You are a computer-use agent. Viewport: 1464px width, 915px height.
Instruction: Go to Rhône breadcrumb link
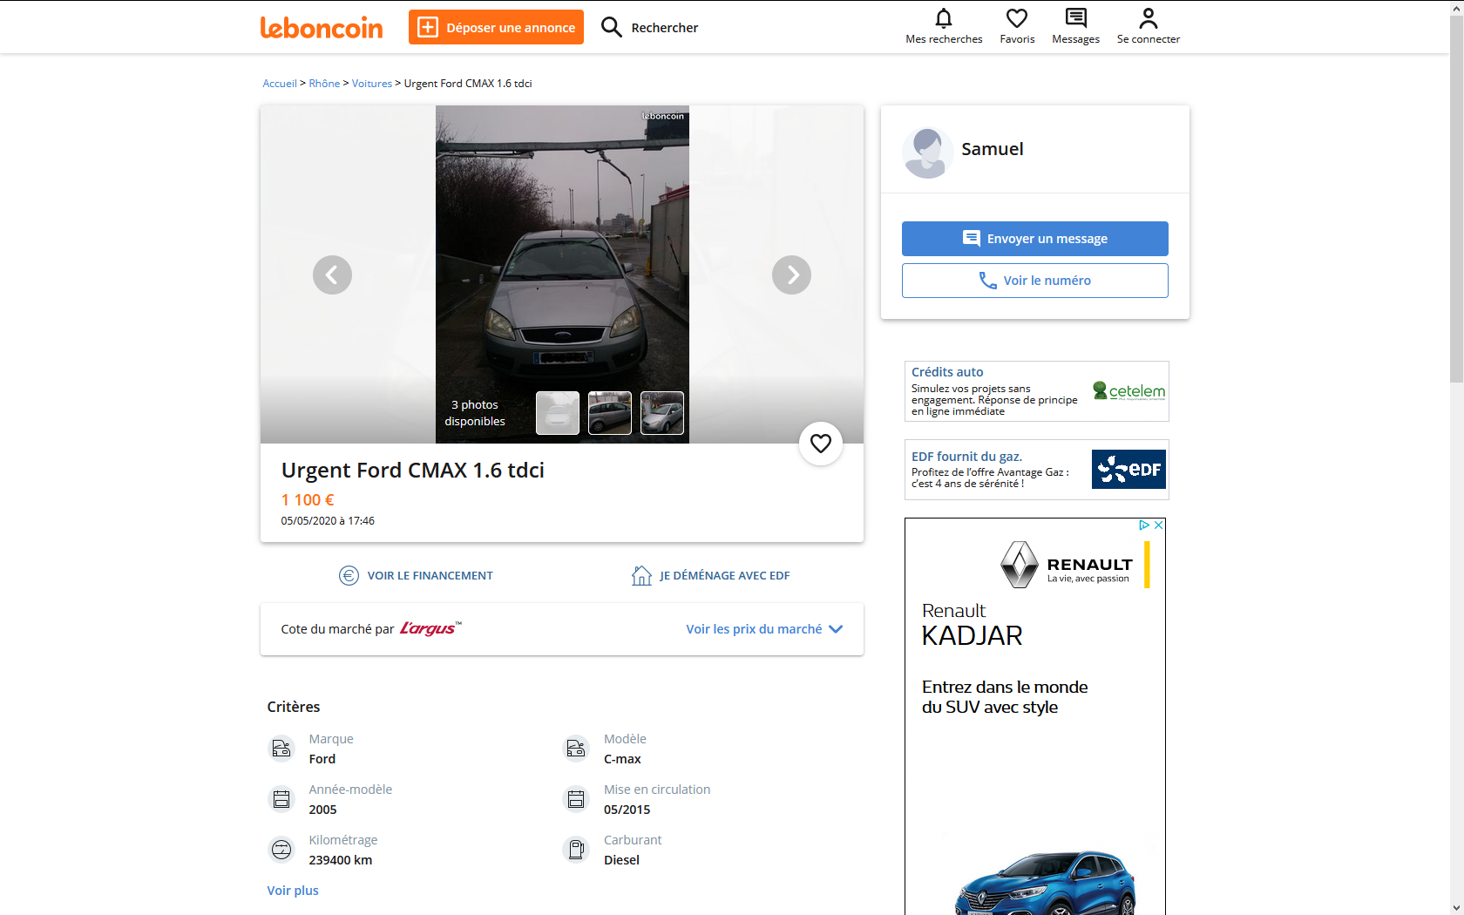click(x=324, y=84)
